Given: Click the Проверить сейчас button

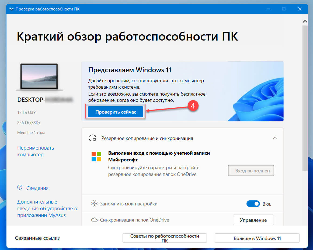Looking at the screenshot, I should pos(116,112).
